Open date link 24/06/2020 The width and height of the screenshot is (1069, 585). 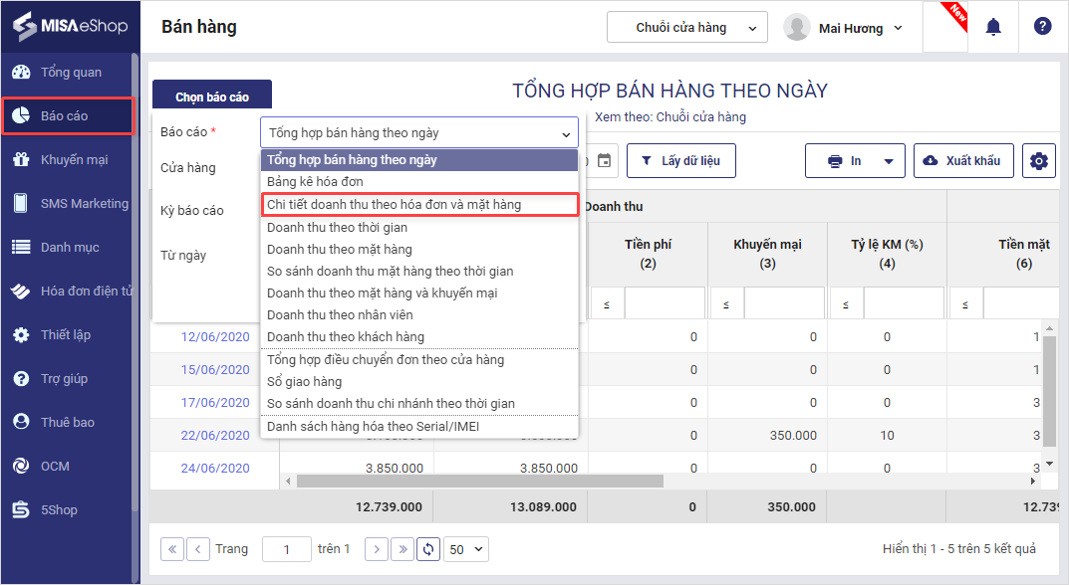tap(215, 468)
